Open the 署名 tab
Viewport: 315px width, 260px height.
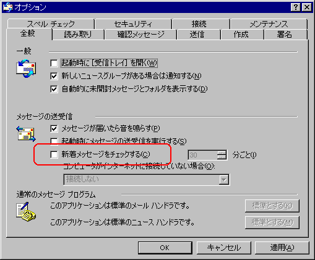285,35
